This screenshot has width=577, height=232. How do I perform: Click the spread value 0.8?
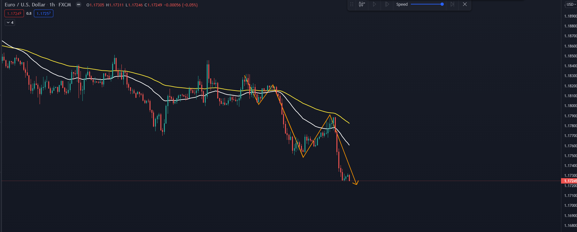pos(29,13)
